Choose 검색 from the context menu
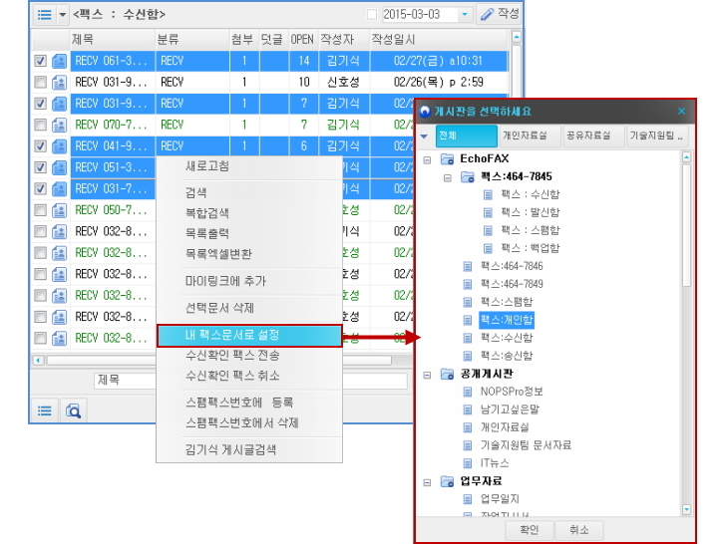The image size is (725, 544). point(196,192)
